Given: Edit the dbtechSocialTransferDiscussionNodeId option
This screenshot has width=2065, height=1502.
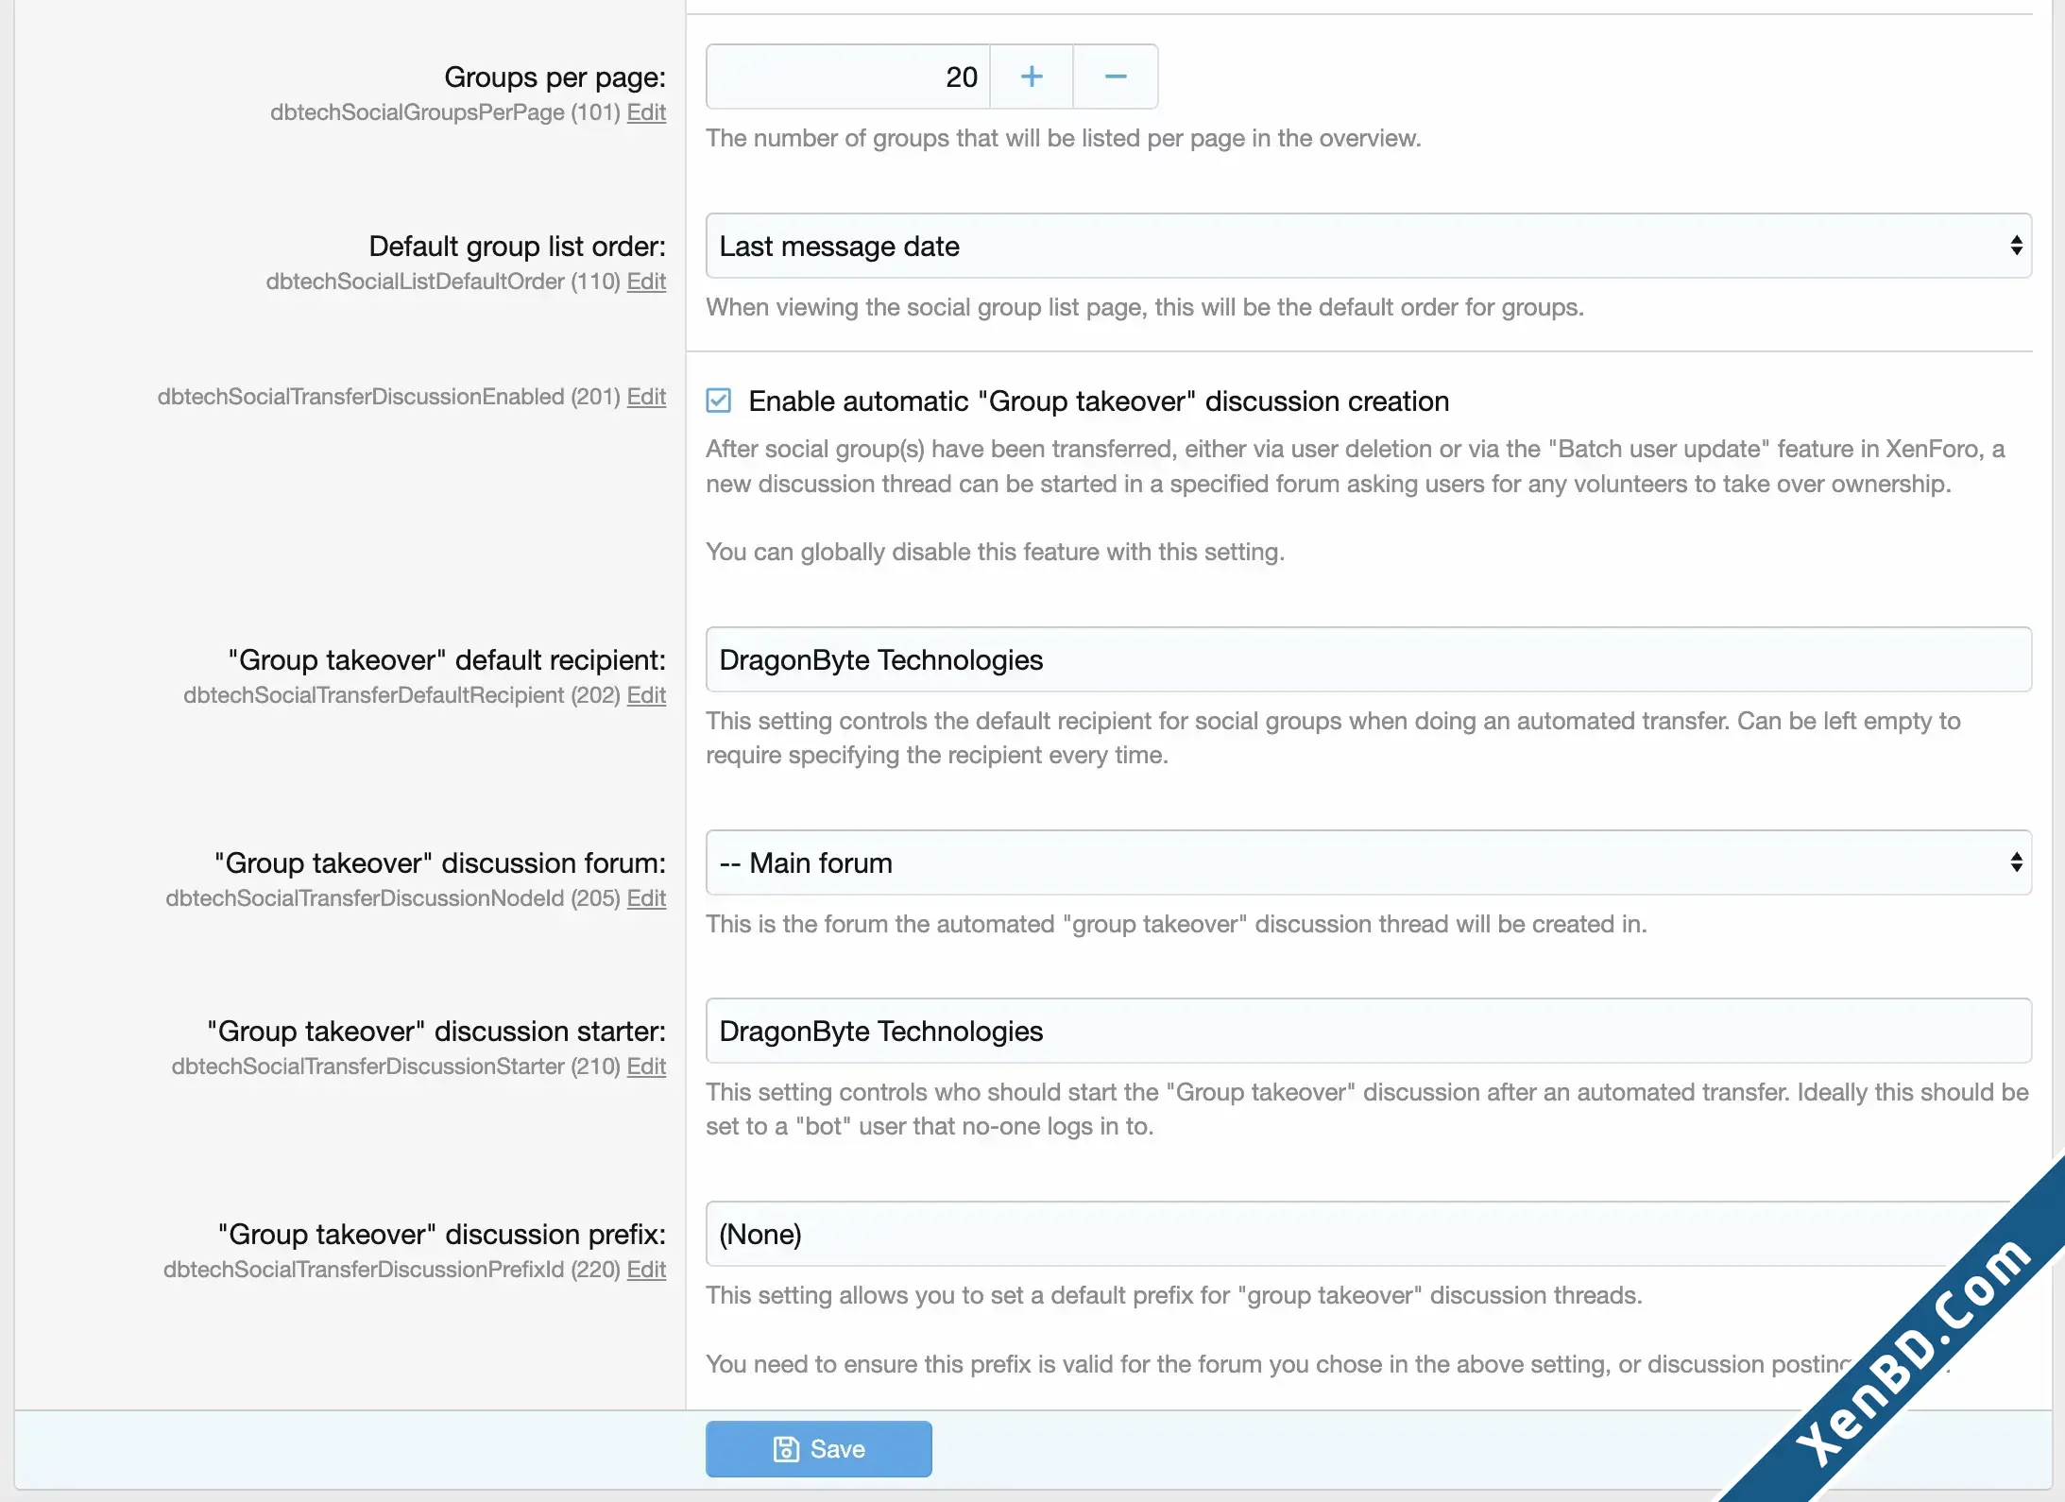Looking at the screenshot, I should [x=646, y=898].
